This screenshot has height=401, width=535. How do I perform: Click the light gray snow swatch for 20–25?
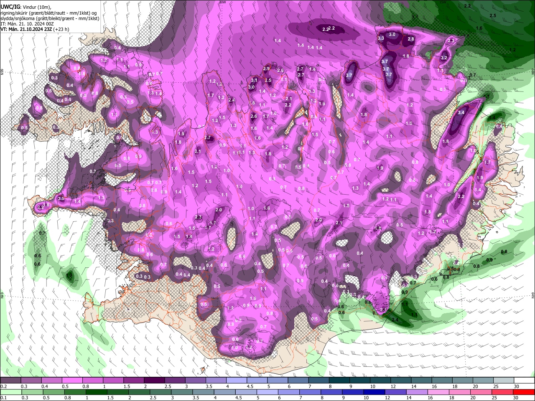[x=484, y=381]
